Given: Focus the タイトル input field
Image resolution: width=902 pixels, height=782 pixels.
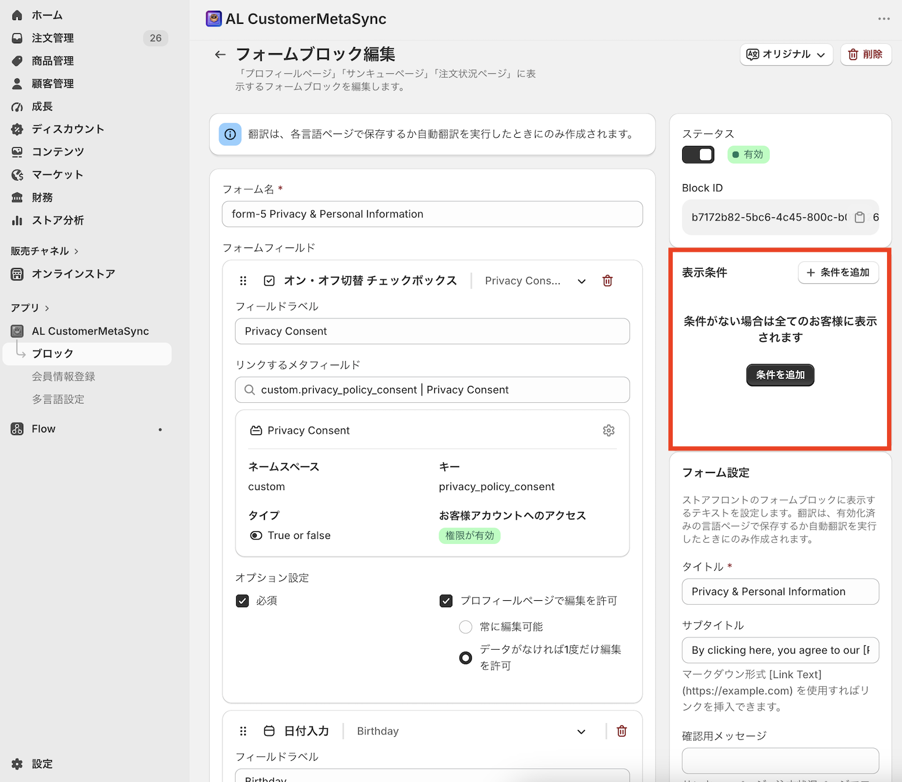Looking at the screenshot, I should (780, 592).
